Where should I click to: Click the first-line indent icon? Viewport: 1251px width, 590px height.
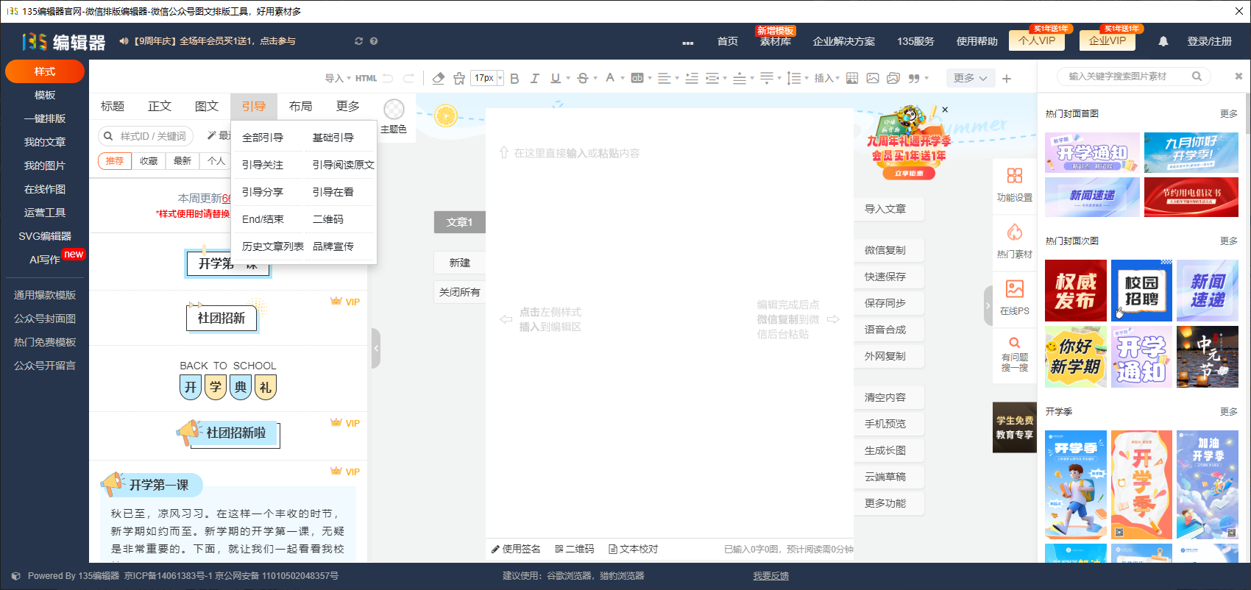click(692, 78)
